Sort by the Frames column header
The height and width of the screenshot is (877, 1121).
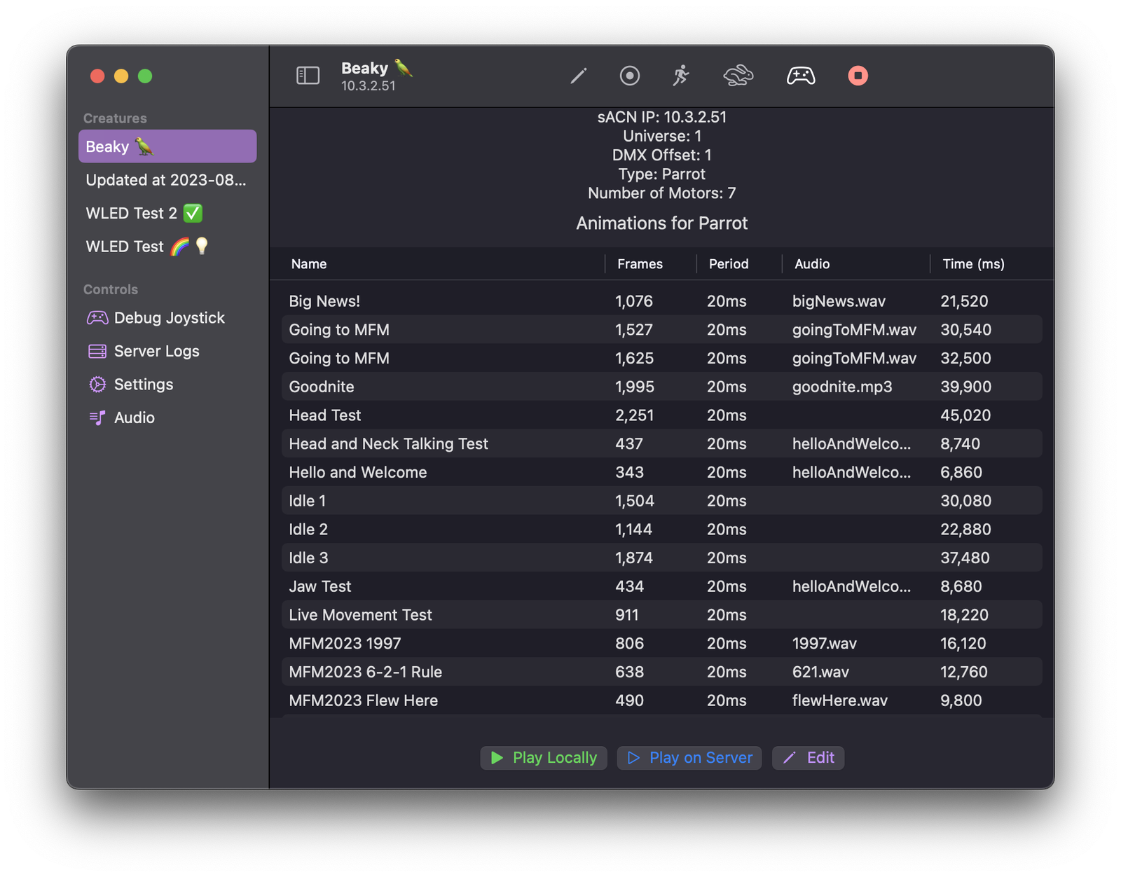(x=640, y=264)
